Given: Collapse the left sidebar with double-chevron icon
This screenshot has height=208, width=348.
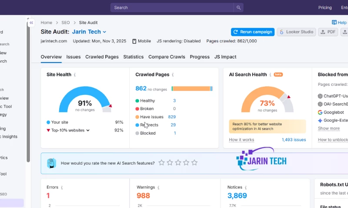Looking at the screenshot, I should [x=31, y=23].
